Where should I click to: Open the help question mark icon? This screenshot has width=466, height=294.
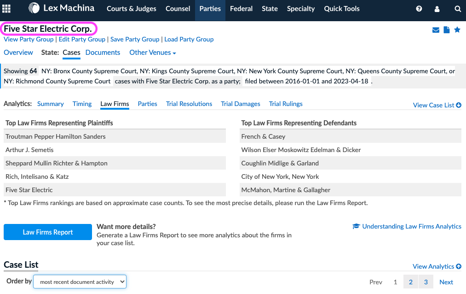[x=419, y=9]
